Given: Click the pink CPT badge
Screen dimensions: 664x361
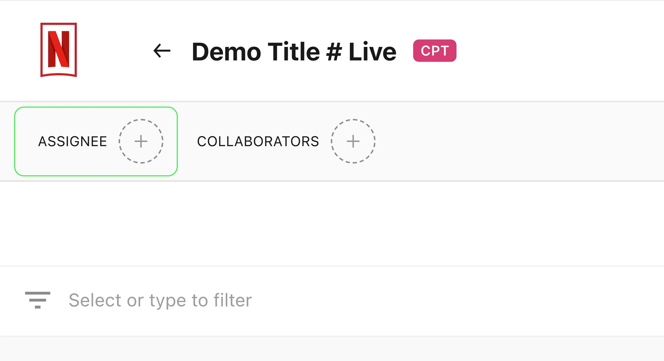Looking at the screenshot, I should pyautogui.click(x=434, y=51).
